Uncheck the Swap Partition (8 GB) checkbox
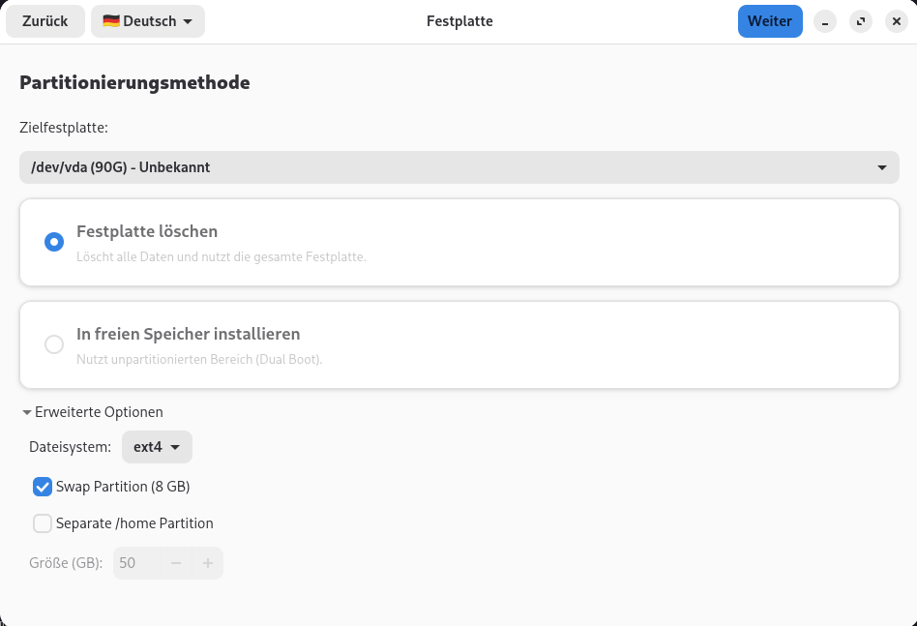917x626 pixels. 43,487
